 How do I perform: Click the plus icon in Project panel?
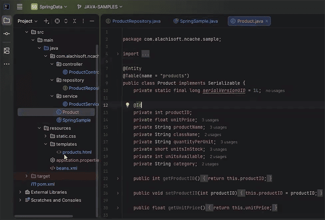pos(46,21)
